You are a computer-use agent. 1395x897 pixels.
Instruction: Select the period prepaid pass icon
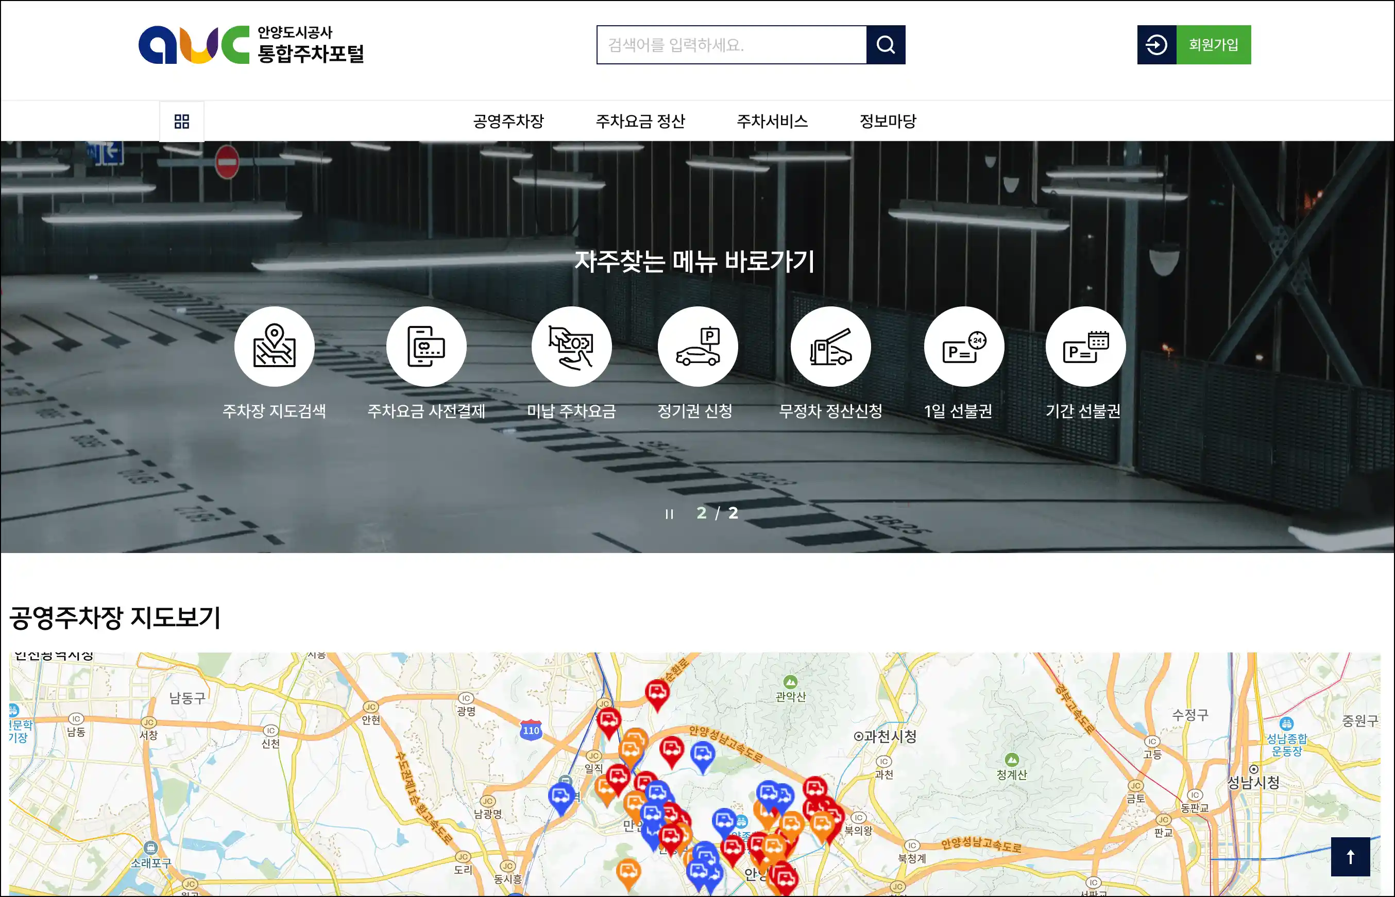tap(1085, 347)
